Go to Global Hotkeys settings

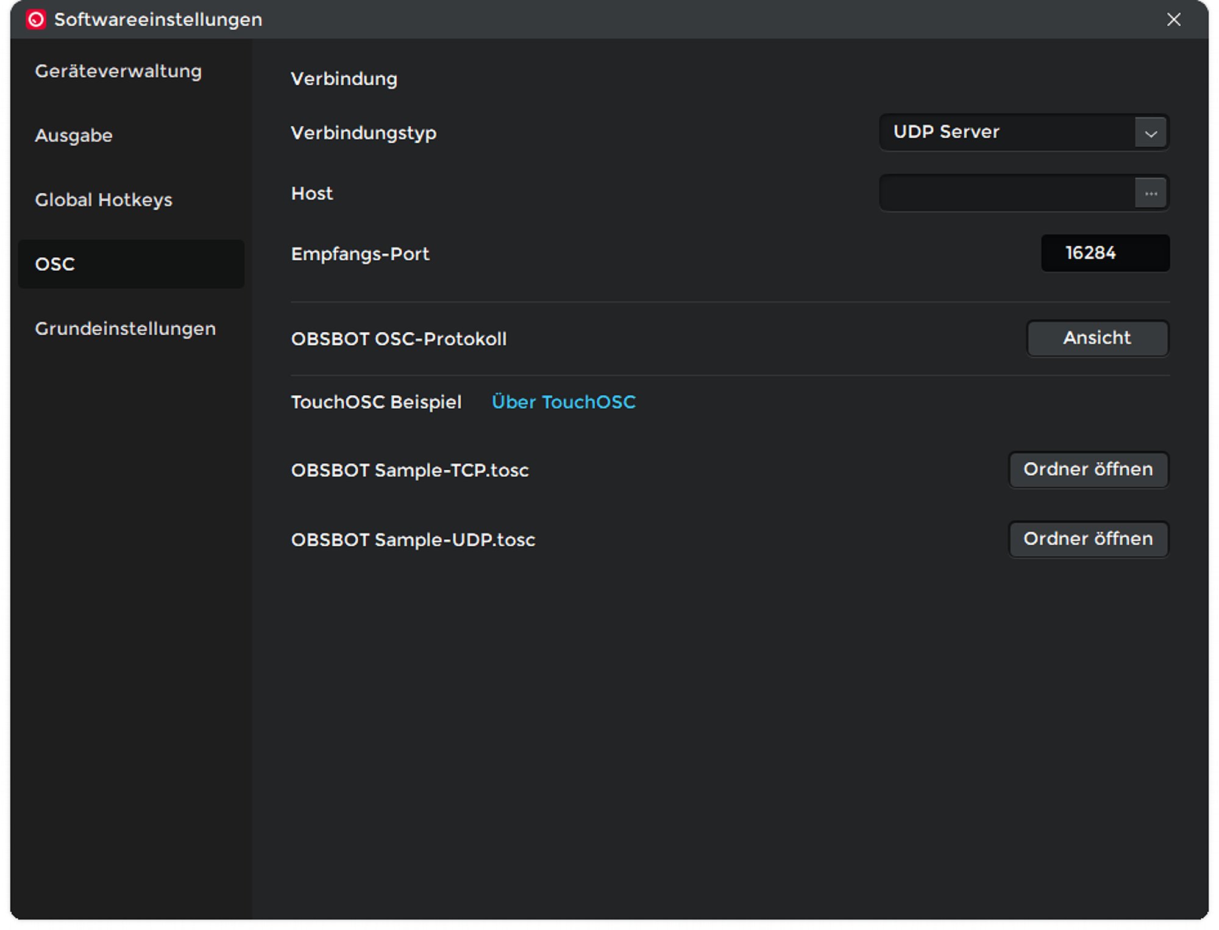[x=104, y=200]
